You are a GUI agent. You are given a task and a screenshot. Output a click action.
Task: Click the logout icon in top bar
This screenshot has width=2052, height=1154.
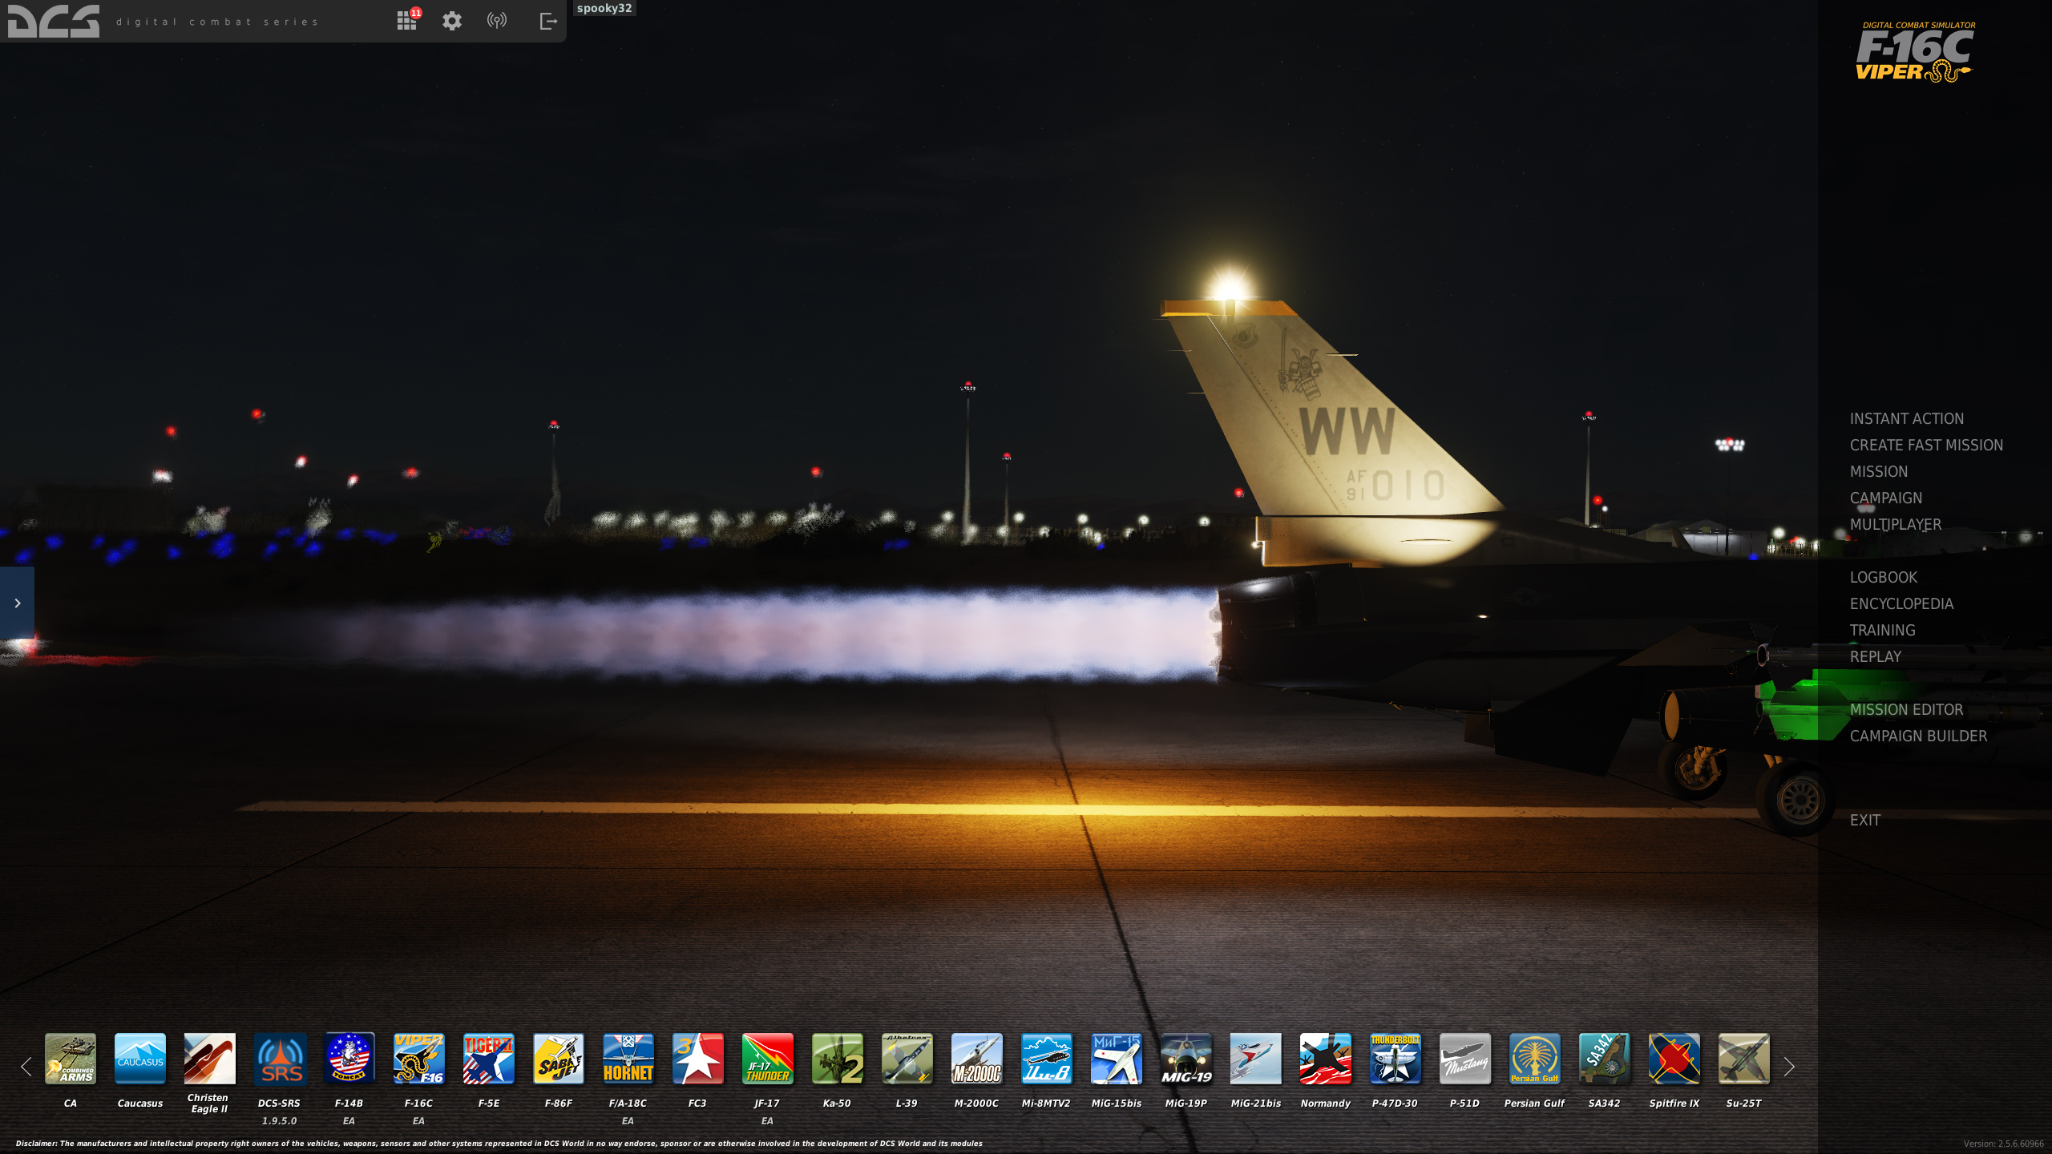point(548,21)
